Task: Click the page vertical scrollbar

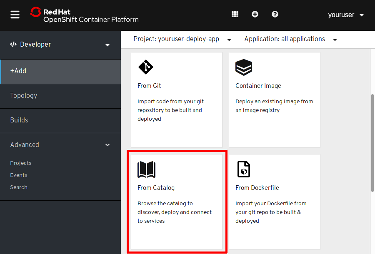Action: (372, 143)
